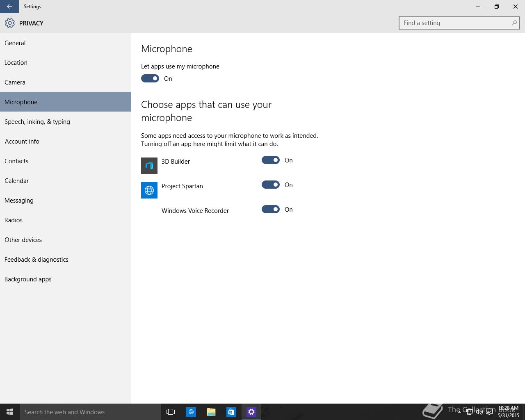
Task: Open Feedback & diagnostics section
Action: 66,259
